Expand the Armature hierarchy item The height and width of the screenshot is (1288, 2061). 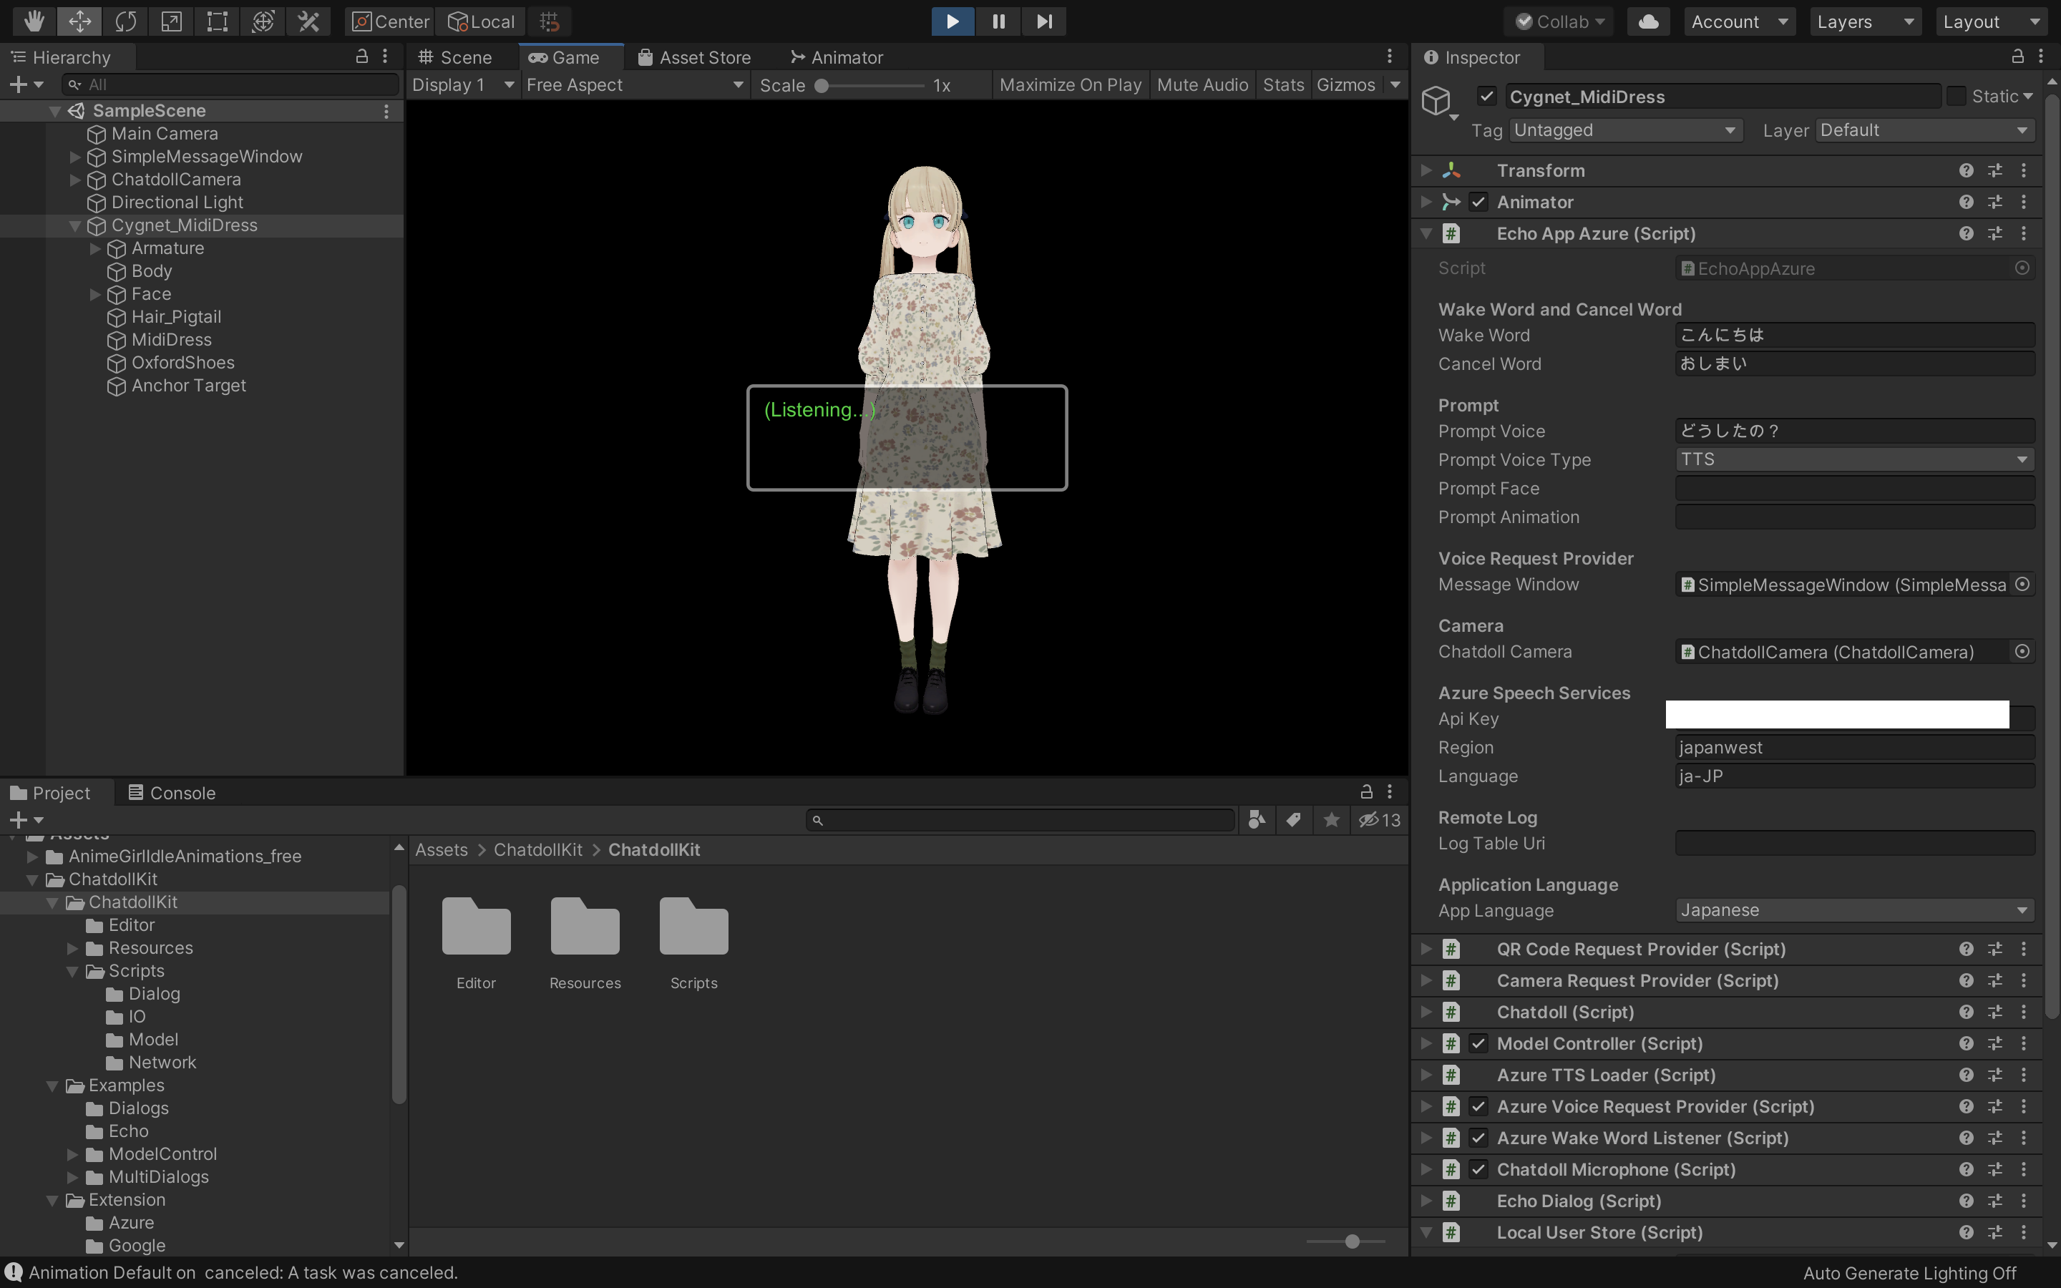click(x=95, y=248)
